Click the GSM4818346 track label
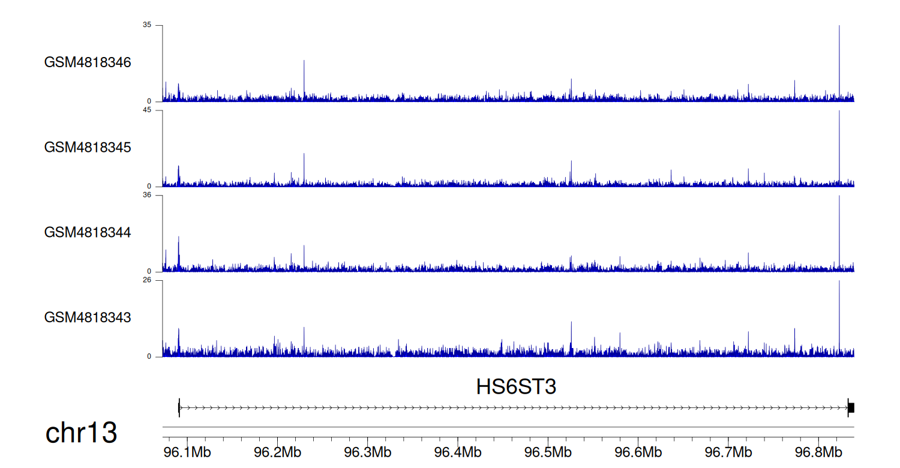This screenshot has width=900, height=468. point(88,62)
